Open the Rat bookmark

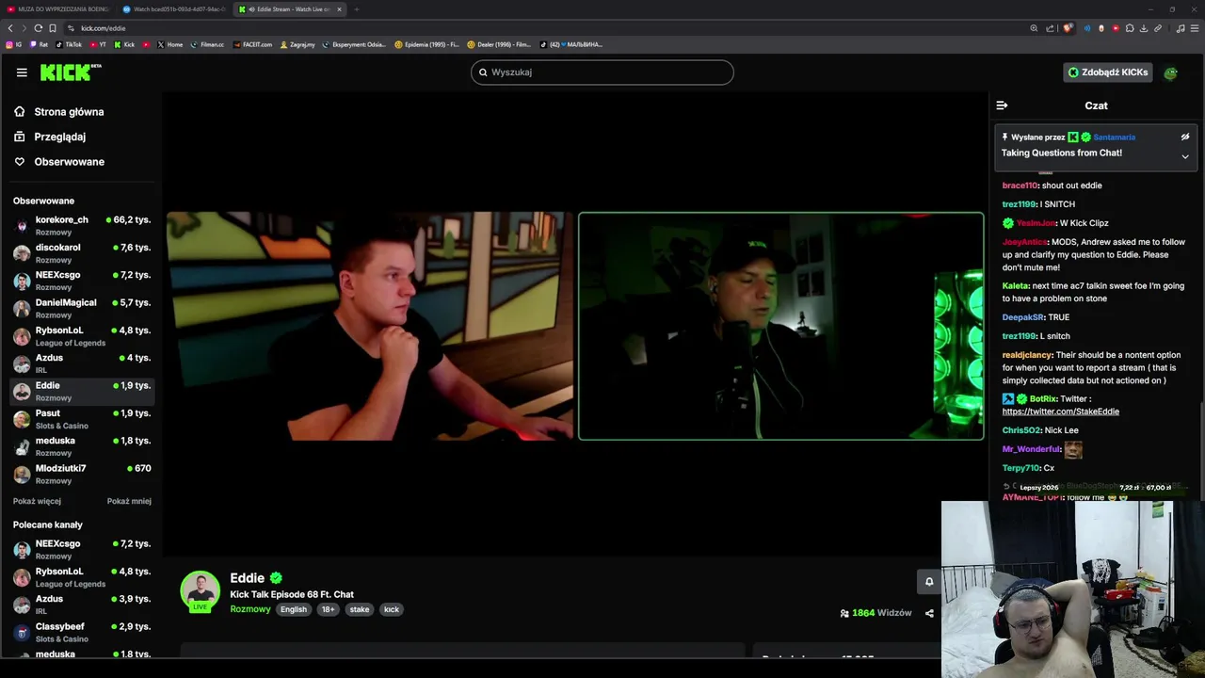point(39,44)
